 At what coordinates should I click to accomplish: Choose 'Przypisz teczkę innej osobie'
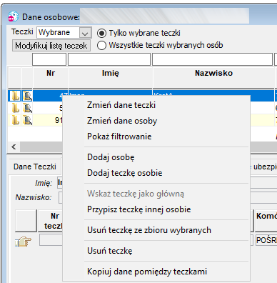point(156,209)
